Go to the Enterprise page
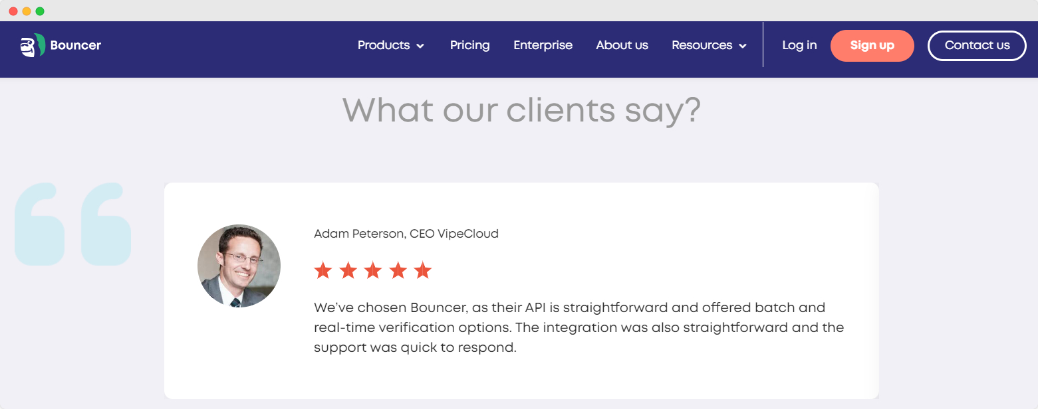The image size is (1038, 409). pyautogui.click(x=543, y=45)
